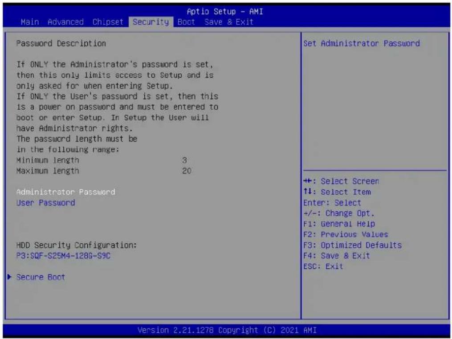The image size is (452, 339).
Task: Click the F3: Optimized Defaults hint
Action: coord(352,245)
